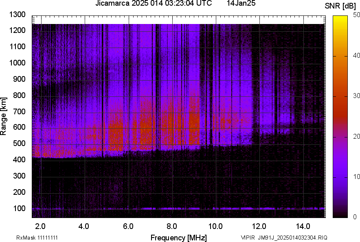Click the range tick label '1000'

[x=17, y=63]
